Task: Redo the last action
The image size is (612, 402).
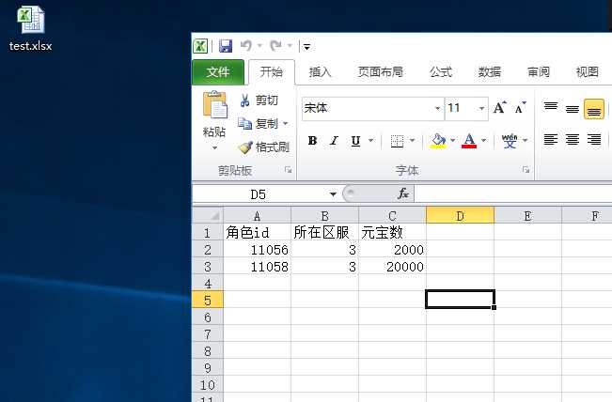Action: click(x=276, y=46)
